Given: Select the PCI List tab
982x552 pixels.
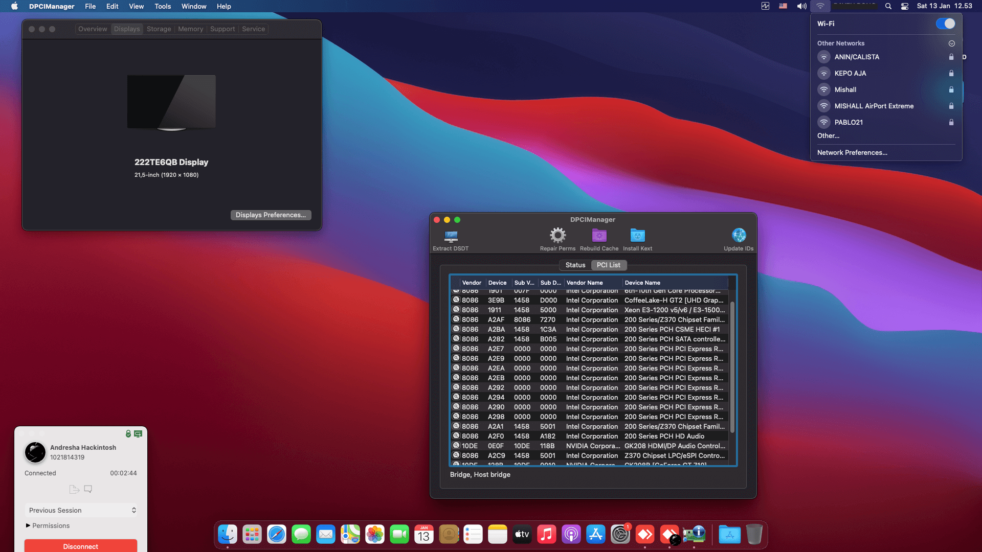Looking at the screenshot, I should (x=609, y=265).
